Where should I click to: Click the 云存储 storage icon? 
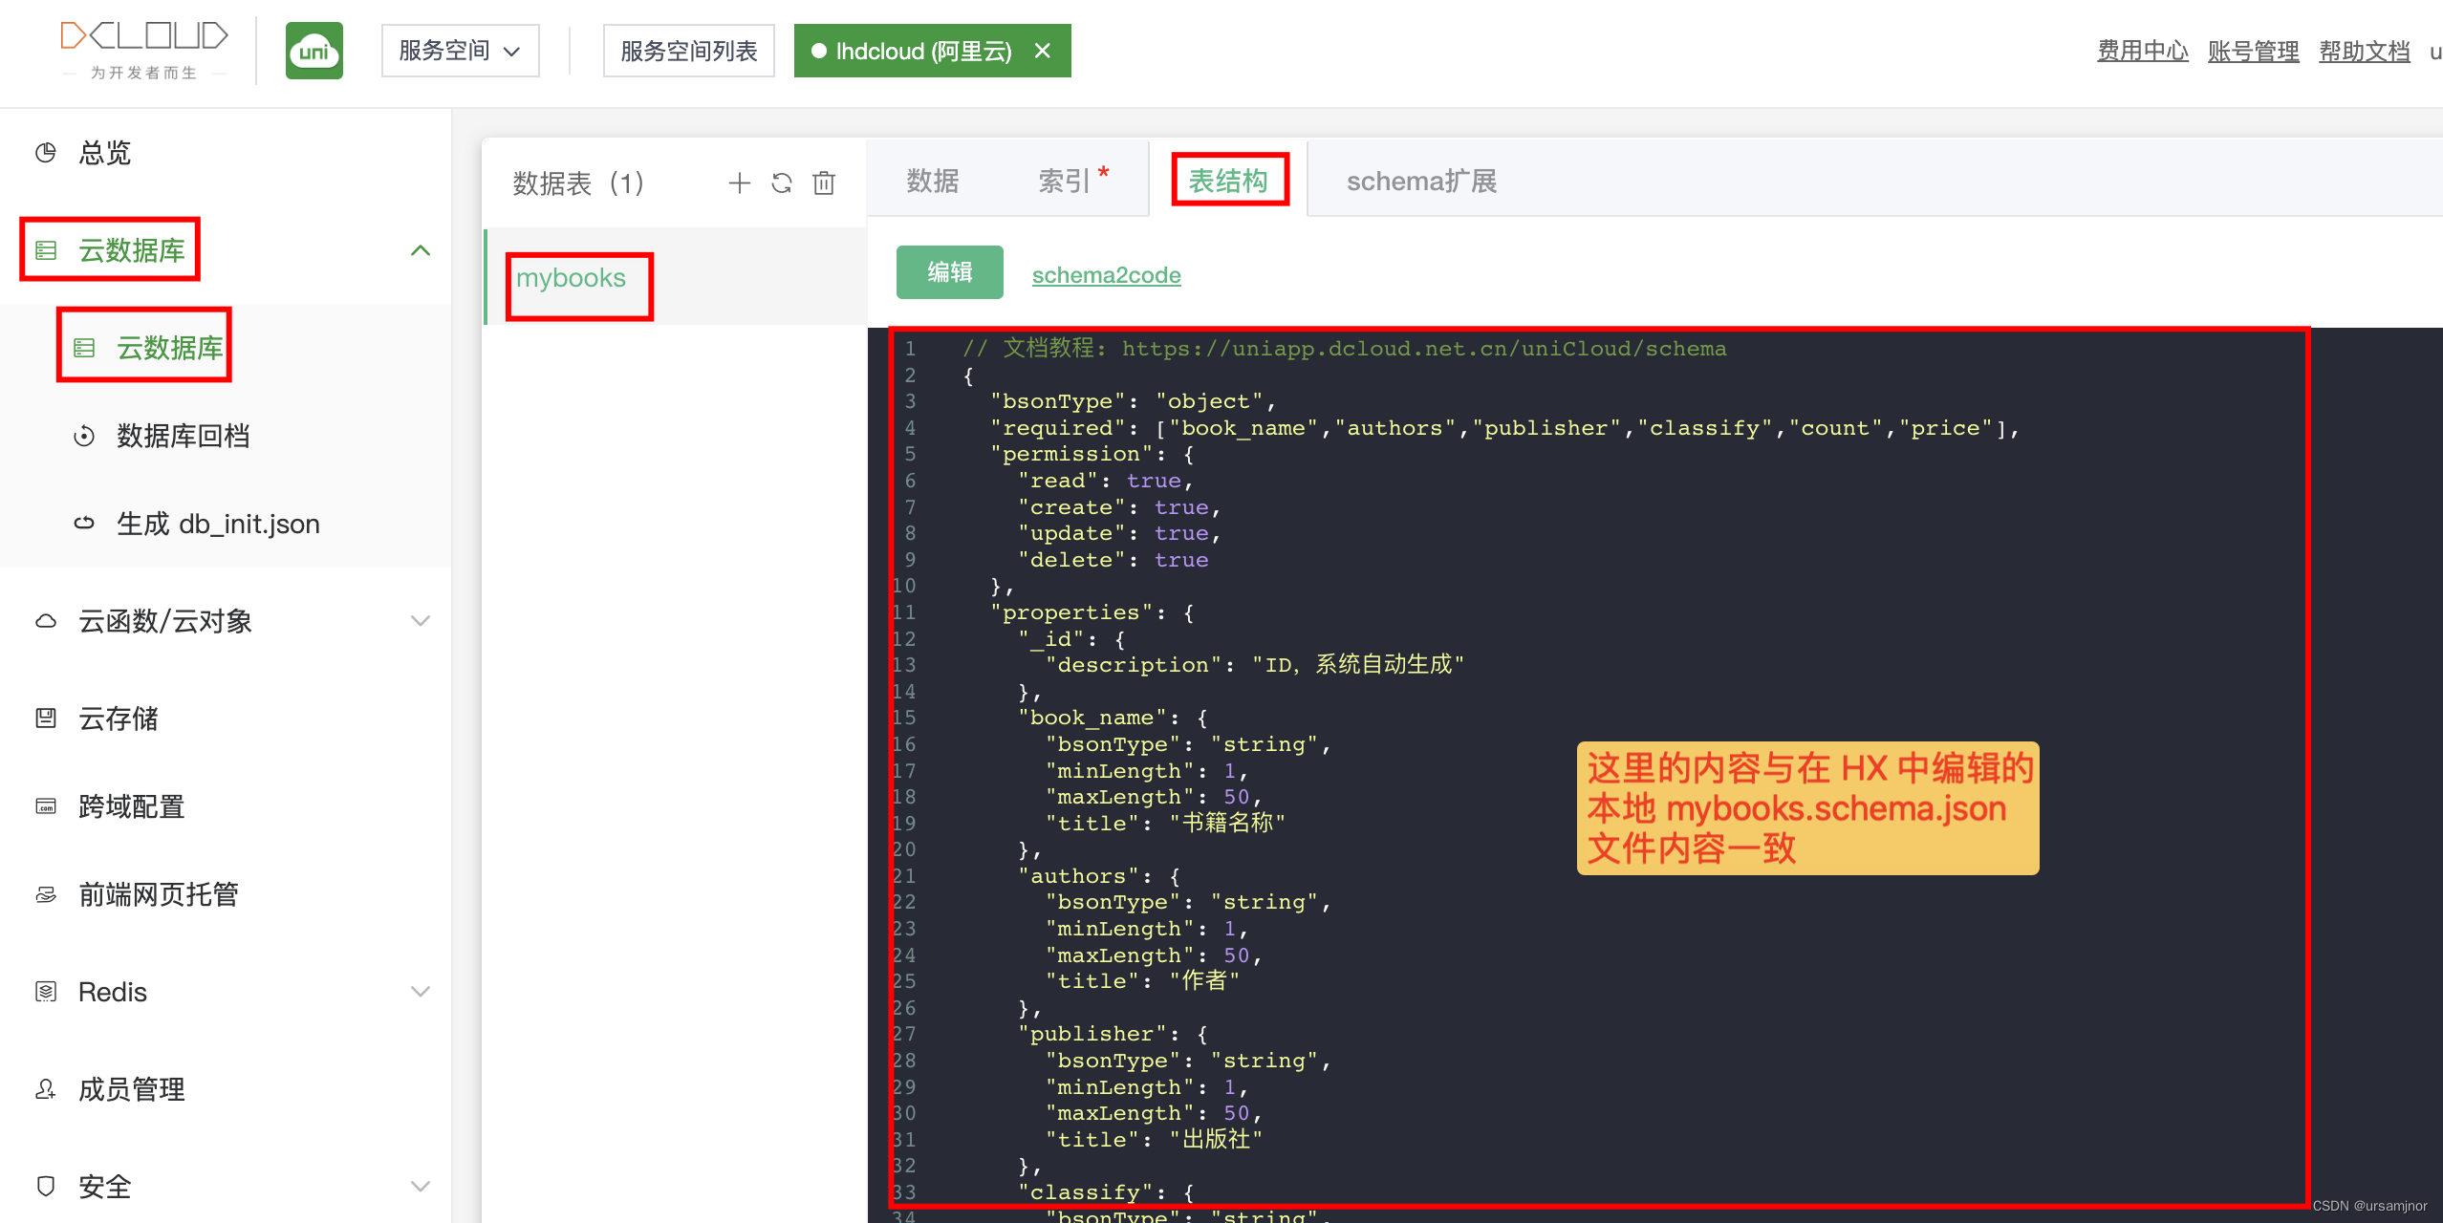point(46,719)
